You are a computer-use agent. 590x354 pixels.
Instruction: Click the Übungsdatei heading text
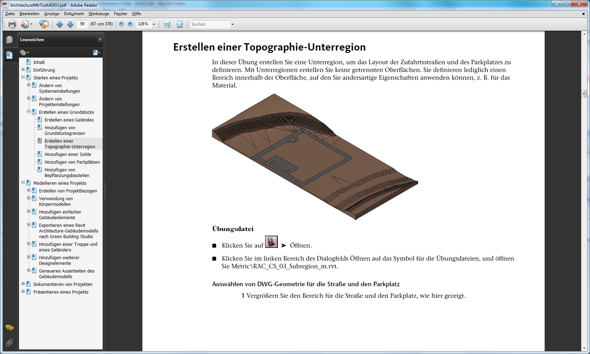[233, 229]
